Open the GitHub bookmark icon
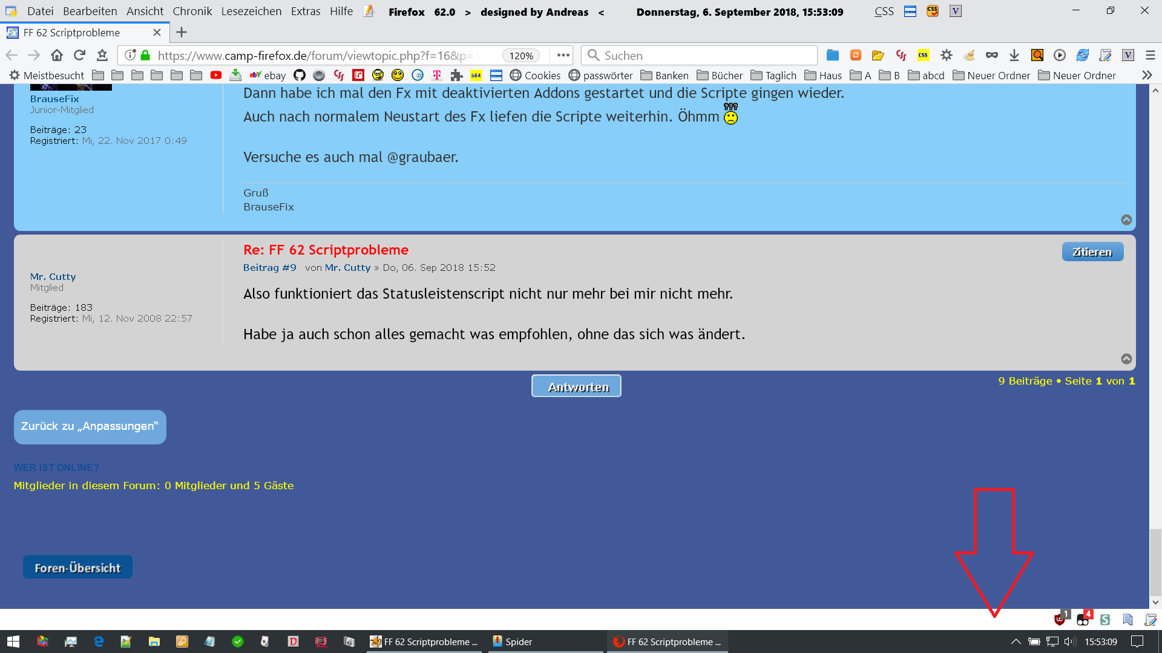Viewport: 1162px width, 653px height. click(x=300, y=76)
